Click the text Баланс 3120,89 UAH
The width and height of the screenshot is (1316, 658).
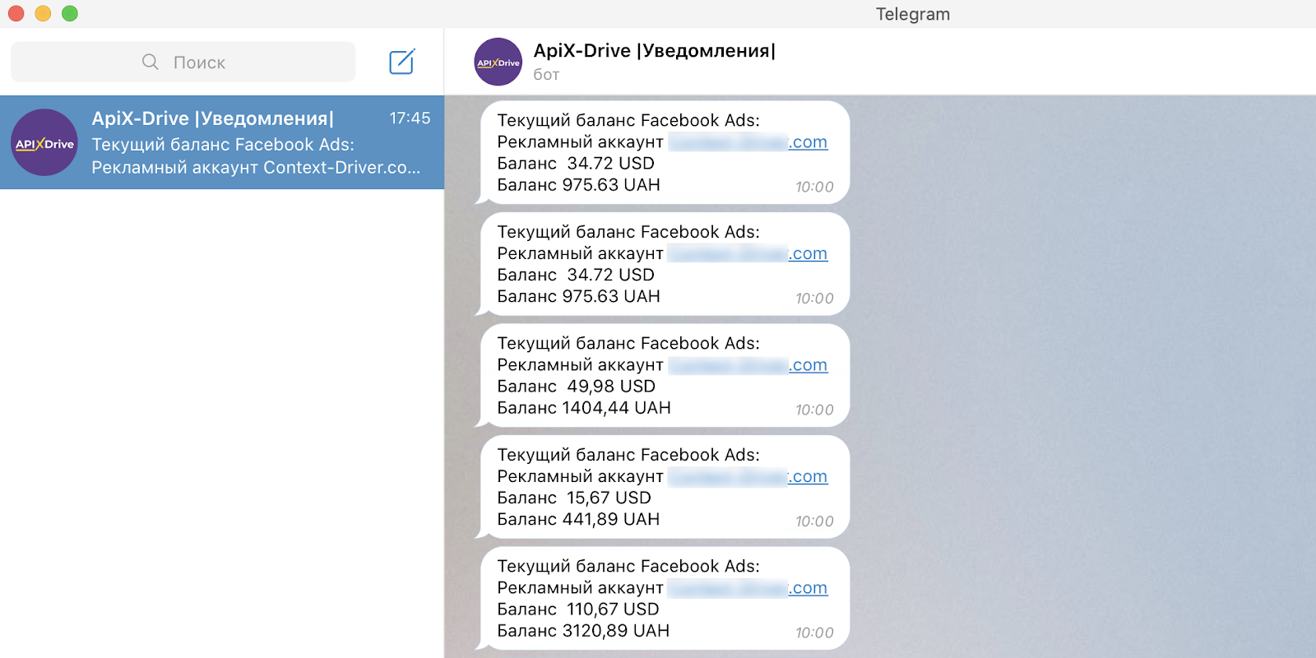(583, 631)
